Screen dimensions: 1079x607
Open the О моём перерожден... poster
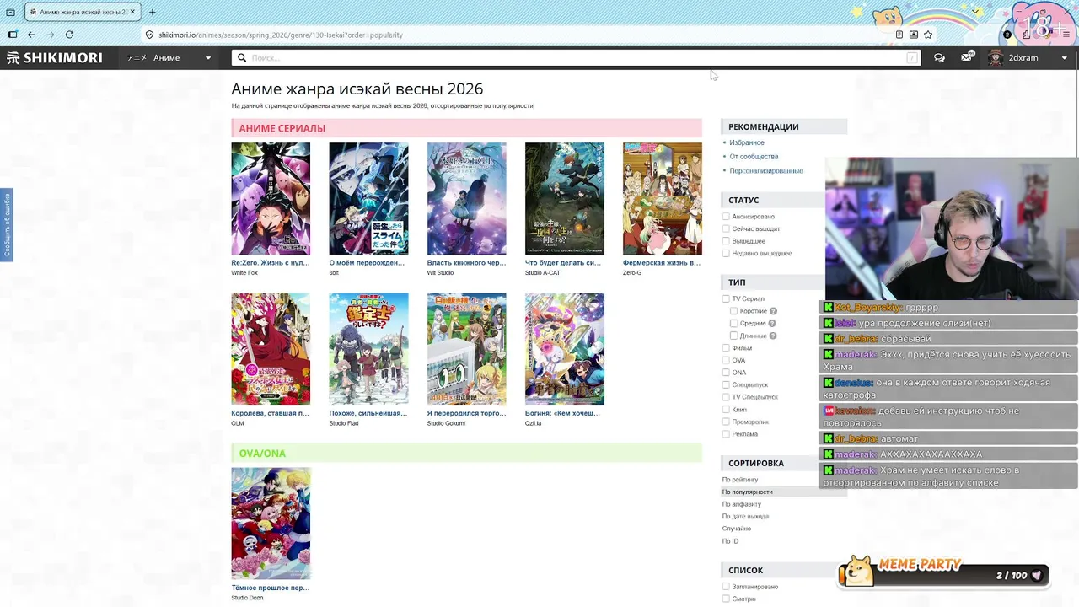tap(368, 198)
